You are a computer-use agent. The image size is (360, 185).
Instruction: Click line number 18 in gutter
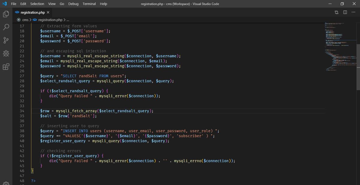tap(22, 31)
